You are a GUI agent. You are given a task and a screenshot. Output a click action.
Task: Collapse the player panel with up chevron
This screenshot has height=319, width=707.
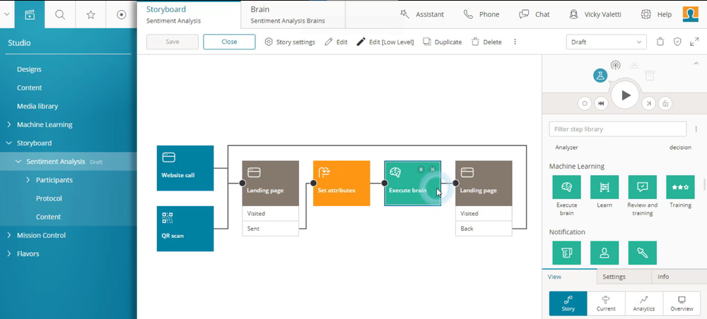click(x=696, y=64)
